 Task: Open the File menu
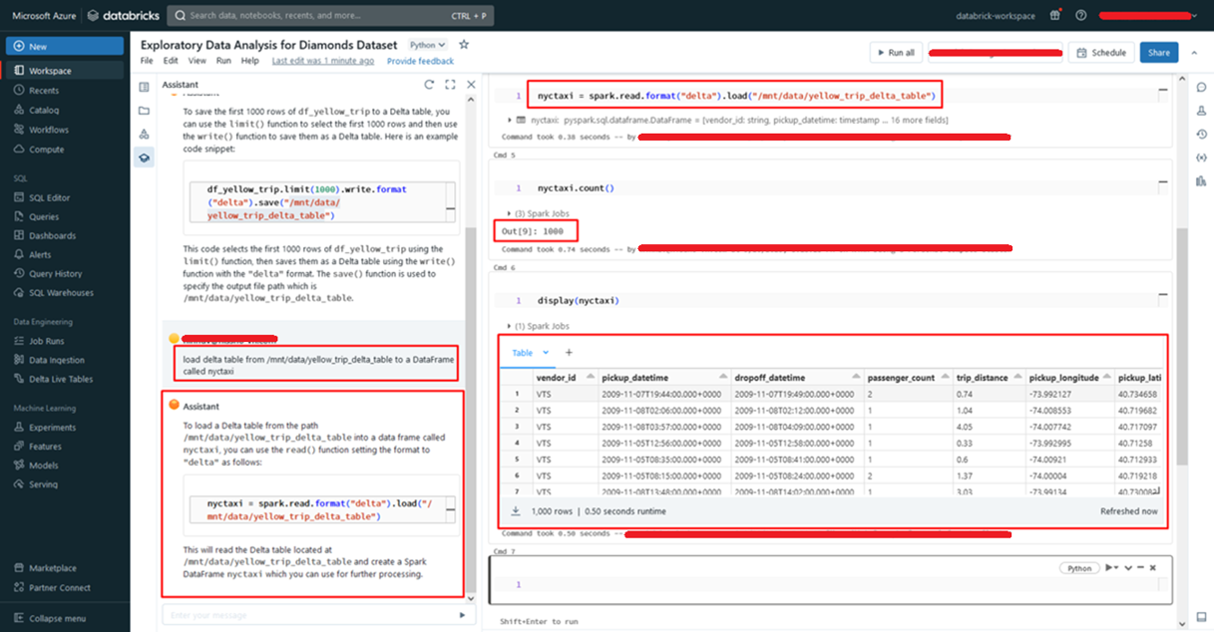pyautogui.click(x=147, y=61)
